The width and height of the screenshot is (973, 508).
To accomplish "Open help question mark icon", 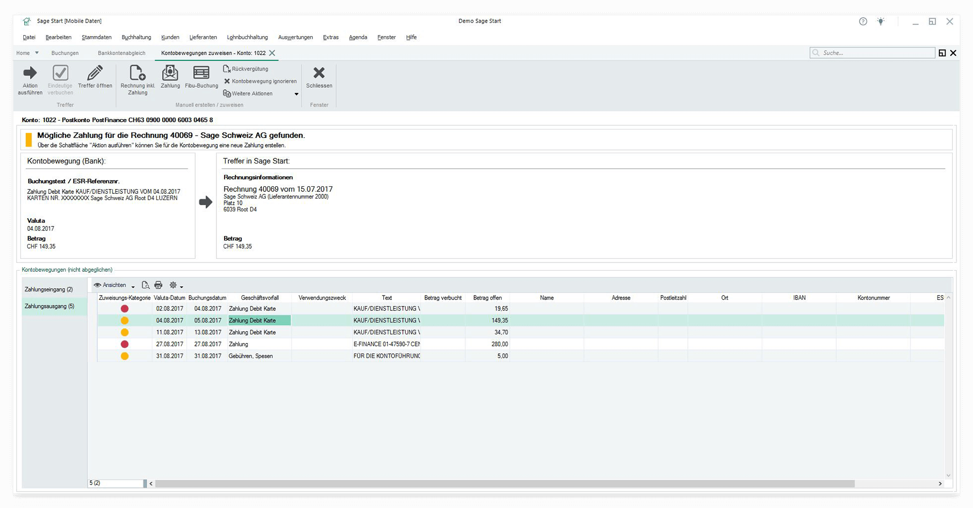I will tap(863, 21).
